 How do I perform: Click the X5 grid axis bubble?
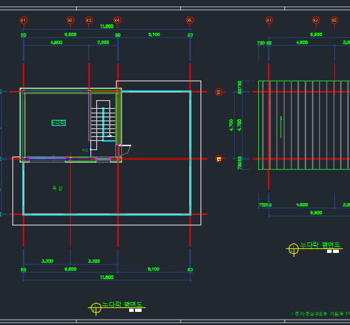coord(189,20)
